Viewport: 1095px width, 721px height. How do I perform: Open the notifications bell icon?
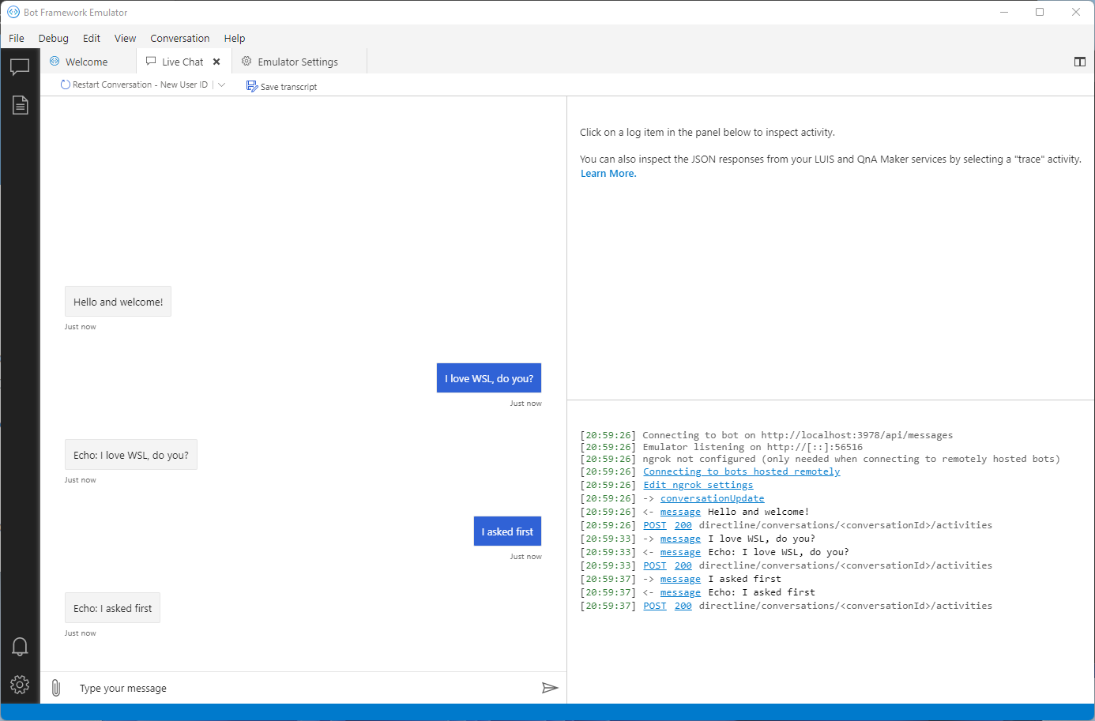[x=20, y=647]
